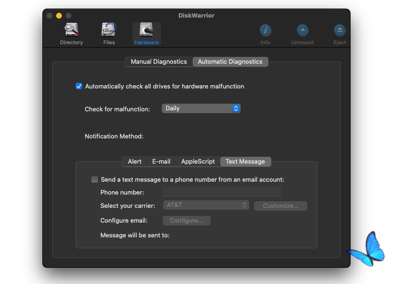Click the Unmount toolbar icon
Viewport: 401px width, 284px height.
(x=302, y=34)
